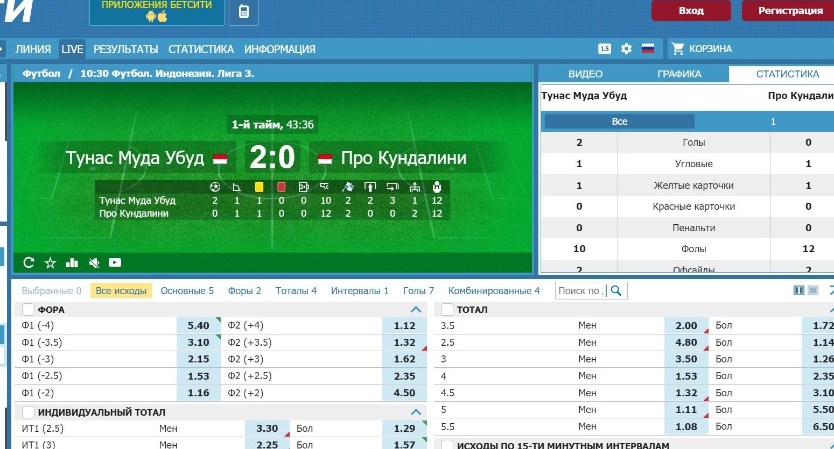Collapse the ИНДИВИДУАЛЬНЫЙ ТОТАЛ section chevron

[x=416, y=412]
